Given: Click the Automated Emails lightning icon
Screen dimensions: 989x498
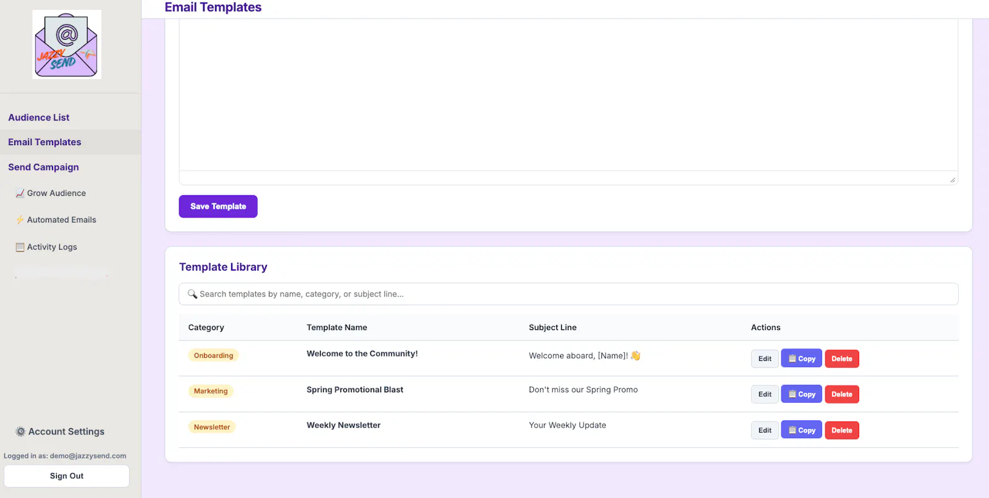Looking at the screenshot, I should [x=20, y=220].
